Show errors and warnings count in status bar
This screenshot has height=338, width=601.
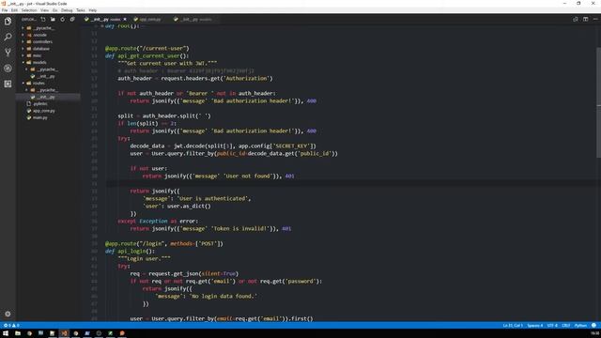(x=11, y=326)
